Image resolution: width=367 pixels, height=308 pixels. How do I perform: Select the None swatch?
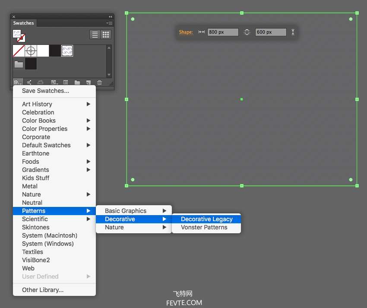(19, 51)
